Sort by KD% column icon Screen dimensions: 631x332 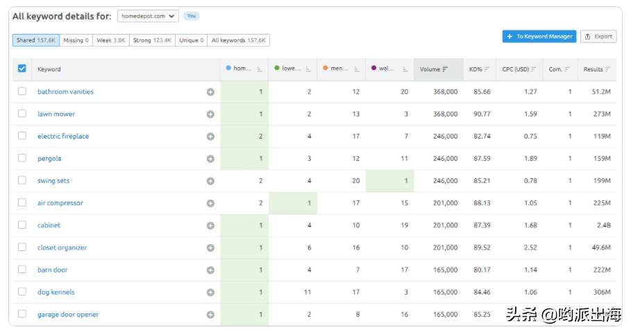click(487, 69)
